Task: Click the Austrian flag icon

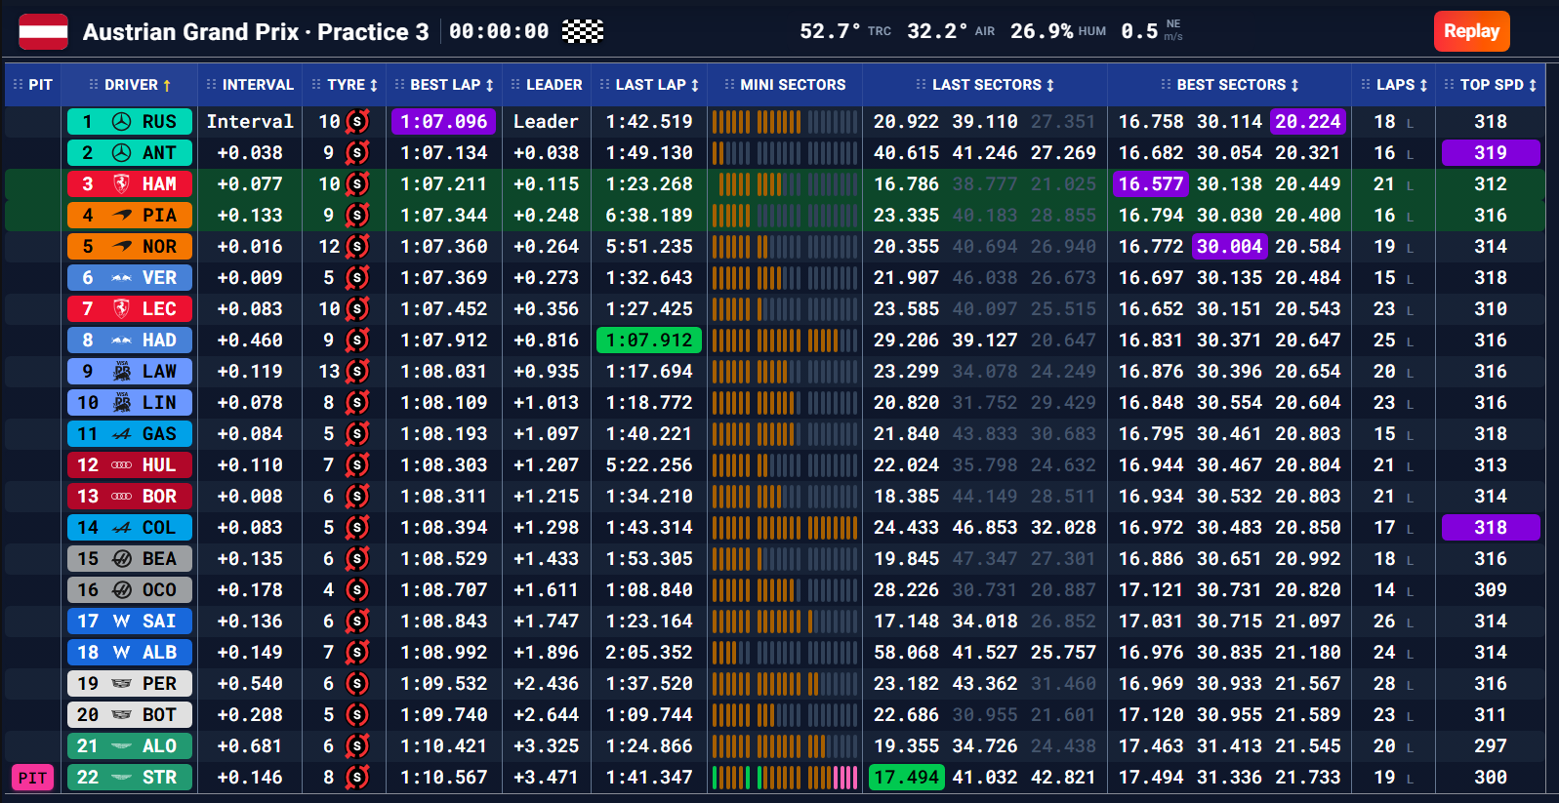Action: click(x=43, y=32)
